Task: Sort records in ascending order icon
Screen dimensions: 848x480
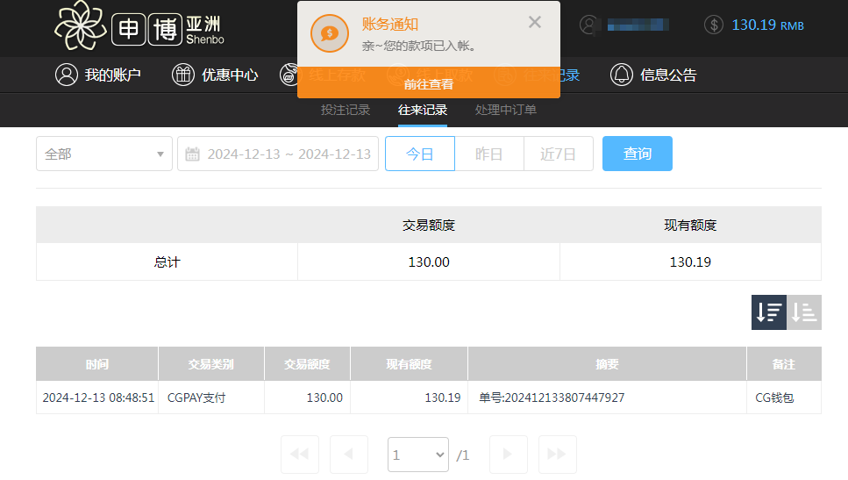Action: point(804,312)
